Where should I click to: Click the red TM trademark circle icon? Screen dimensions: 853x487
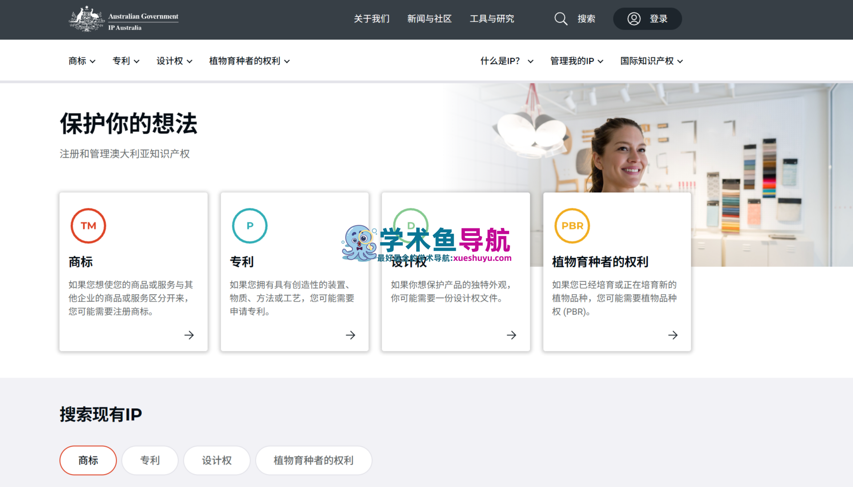[89, 226]
